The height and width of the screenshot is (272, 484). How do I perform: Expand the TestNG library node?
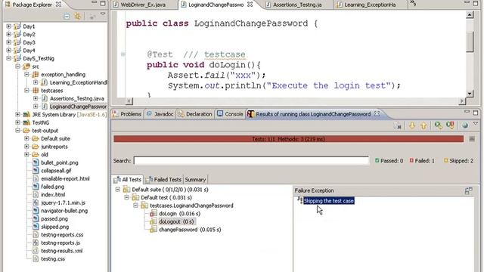(x=17, y=122)
